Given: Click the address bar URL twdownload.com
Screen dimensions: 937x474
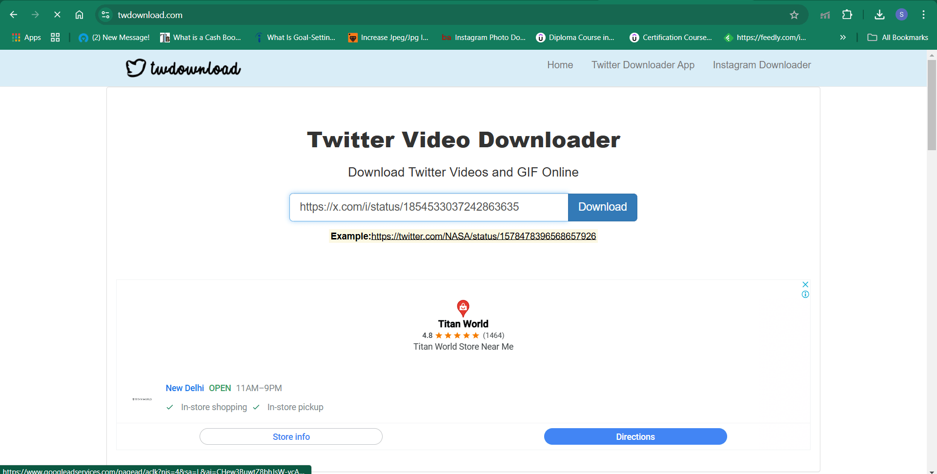Looking at the screenshot, I should coord(150,15).
